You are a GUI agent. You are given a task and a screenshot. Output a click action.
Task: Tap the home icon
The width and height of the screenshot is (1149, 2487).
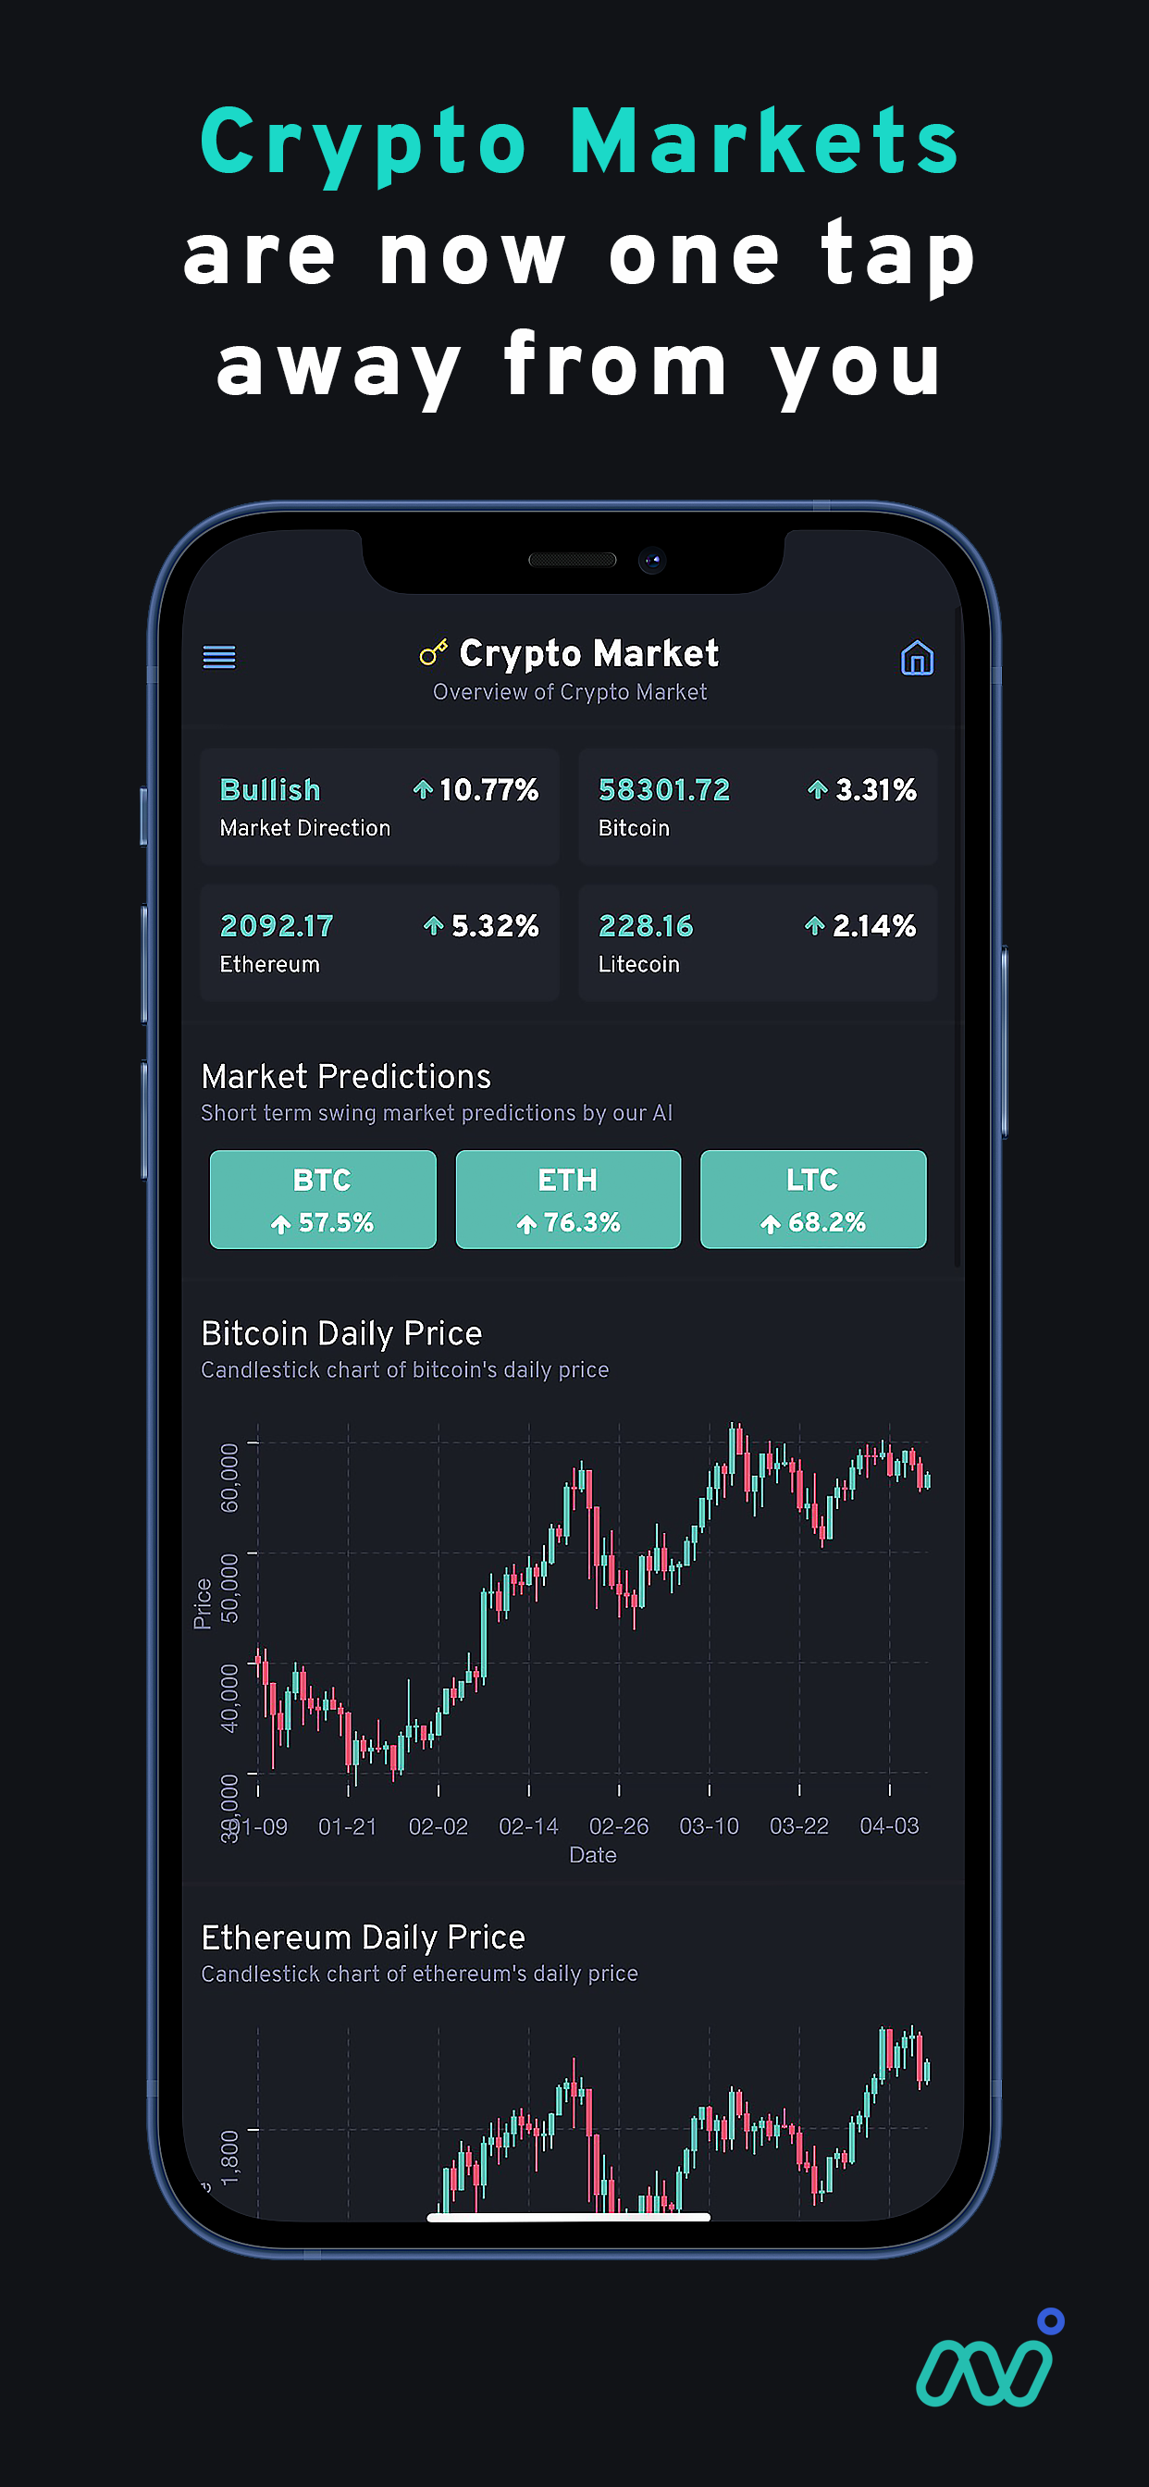click(916, 658)
